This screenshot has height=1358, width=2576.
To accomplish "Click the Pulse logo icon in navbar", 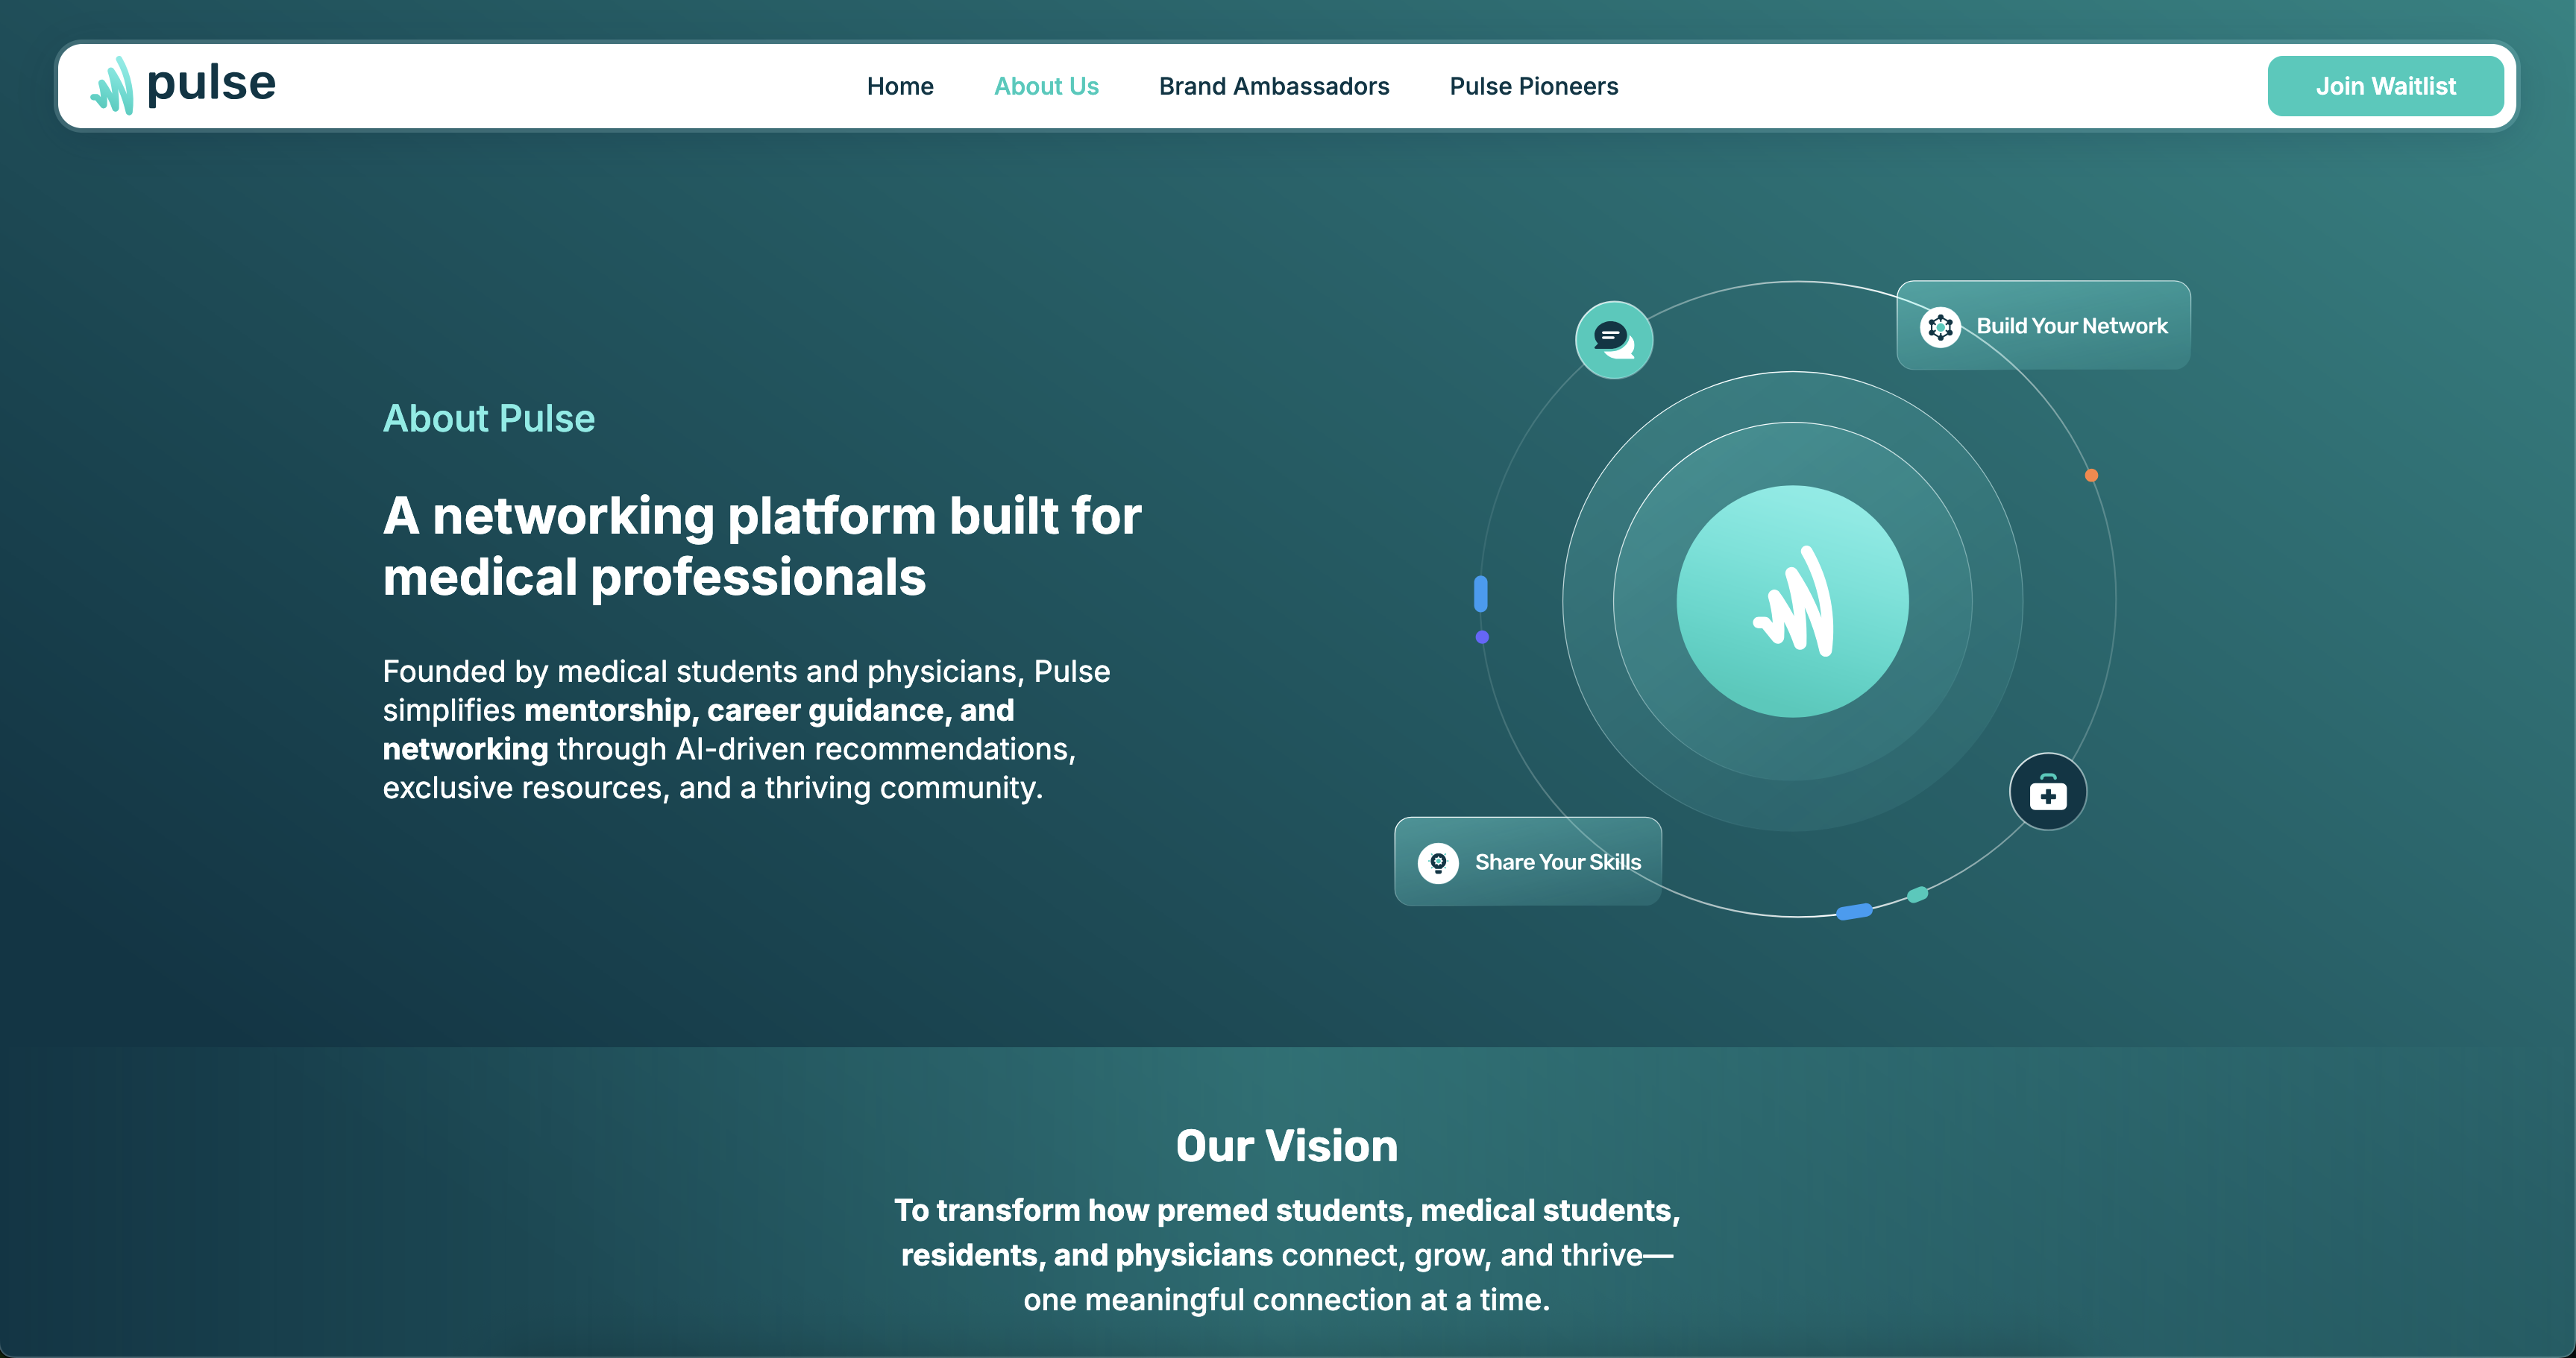I will (112, 86).
